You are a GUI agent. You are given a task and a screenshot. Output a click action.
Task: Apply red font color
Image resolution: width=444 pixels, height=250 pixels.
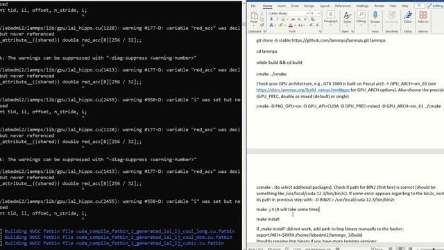point(291,25)
